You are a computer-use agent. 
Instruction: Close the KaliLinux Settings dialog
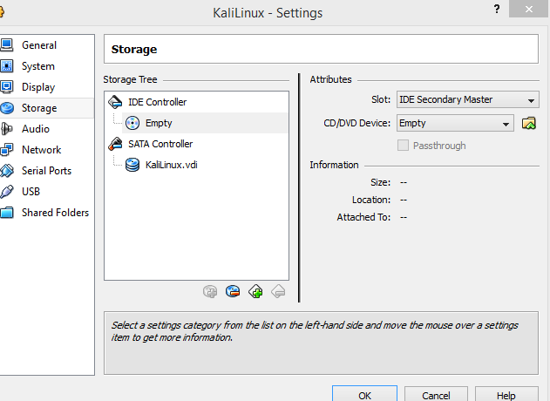528,9
